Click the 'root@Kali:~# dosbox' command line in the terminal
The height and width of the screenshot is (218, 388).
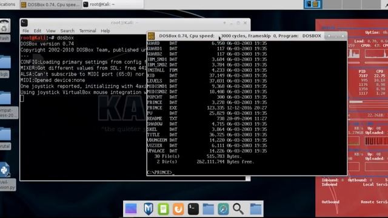click(47, 38)
